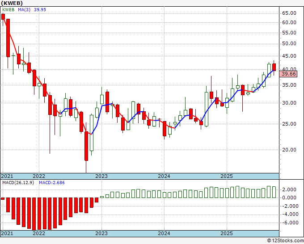Screen dimensions: 304x244
Task: Click 2023 on the price chart timeline
Action: pyautogui.click(x=101, y=176)
